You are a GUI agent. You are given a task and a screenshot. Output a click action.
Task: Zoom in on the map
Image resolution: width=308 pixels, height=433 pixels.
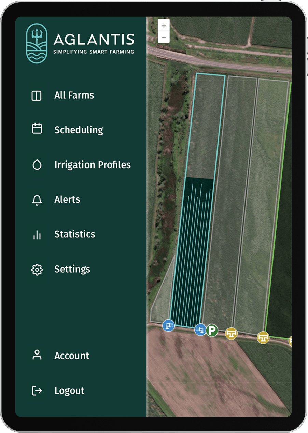164,26
